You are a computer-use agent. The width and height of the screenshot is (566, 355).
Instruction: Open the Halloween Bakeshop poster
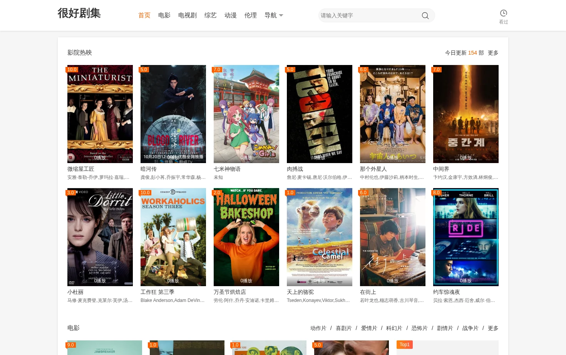(x=246, y=237)
